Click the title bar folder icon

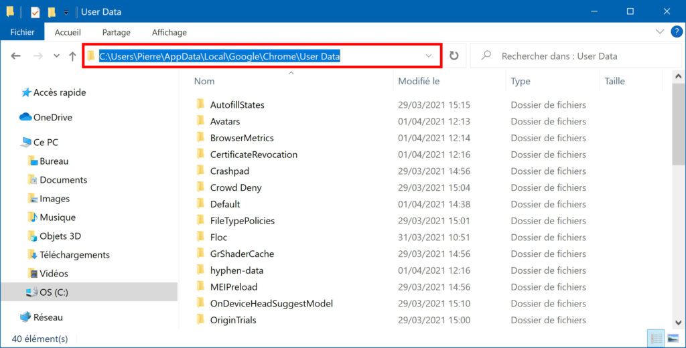click(10, 11)
